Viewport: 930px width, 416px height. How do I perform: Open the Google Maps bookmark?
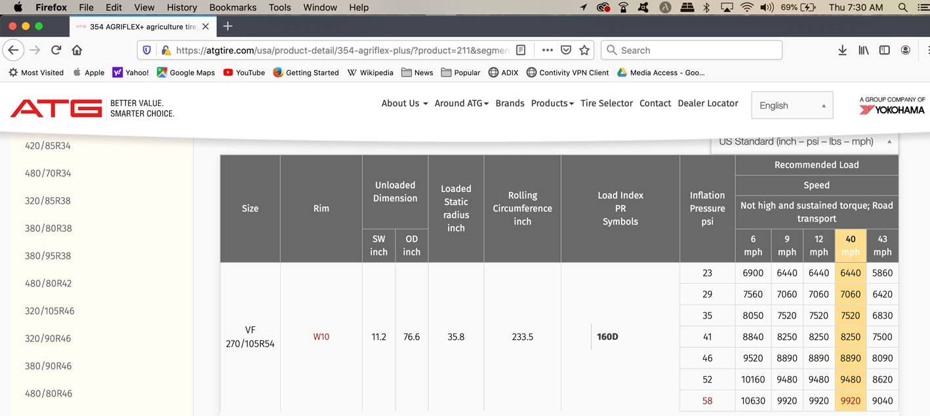pyautogui.click(x=186, y=73)
